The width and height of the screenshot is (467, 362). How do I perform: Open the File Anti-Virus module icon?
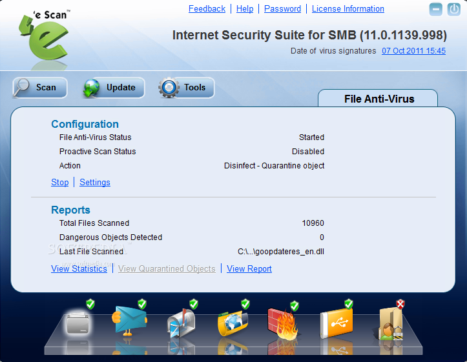point(78,323)
